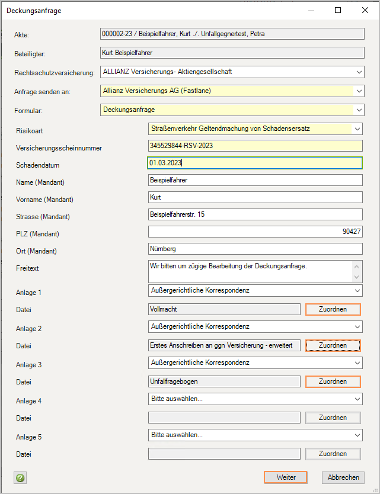The height and width of the screenshot is (494, 380).
Task: Select the Erstes Anschreiben file name field
Action: [224, 345]
